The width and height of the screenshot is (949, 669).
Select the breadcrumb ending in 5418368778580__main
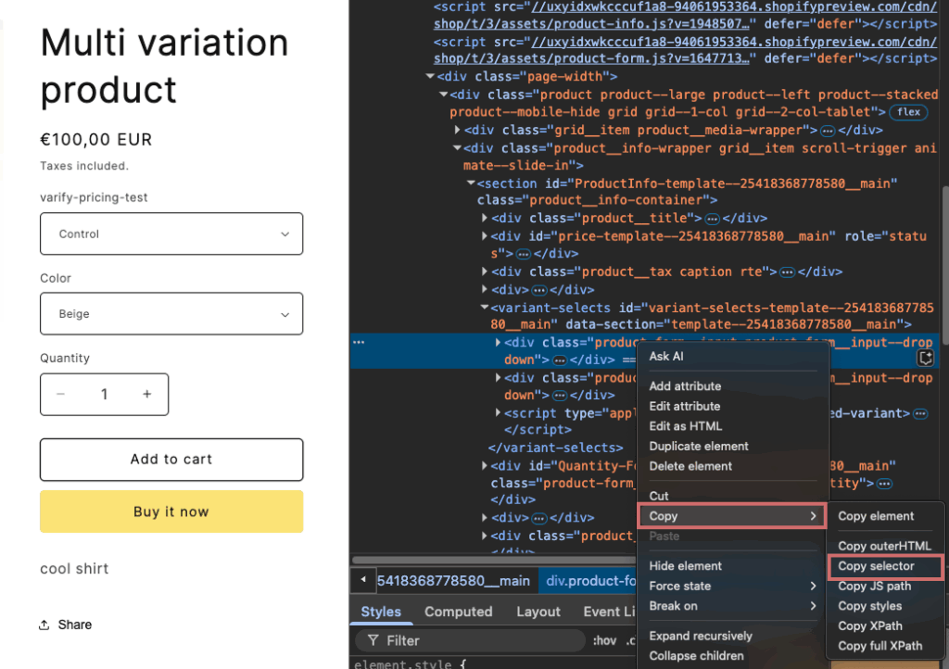[453, 581]
